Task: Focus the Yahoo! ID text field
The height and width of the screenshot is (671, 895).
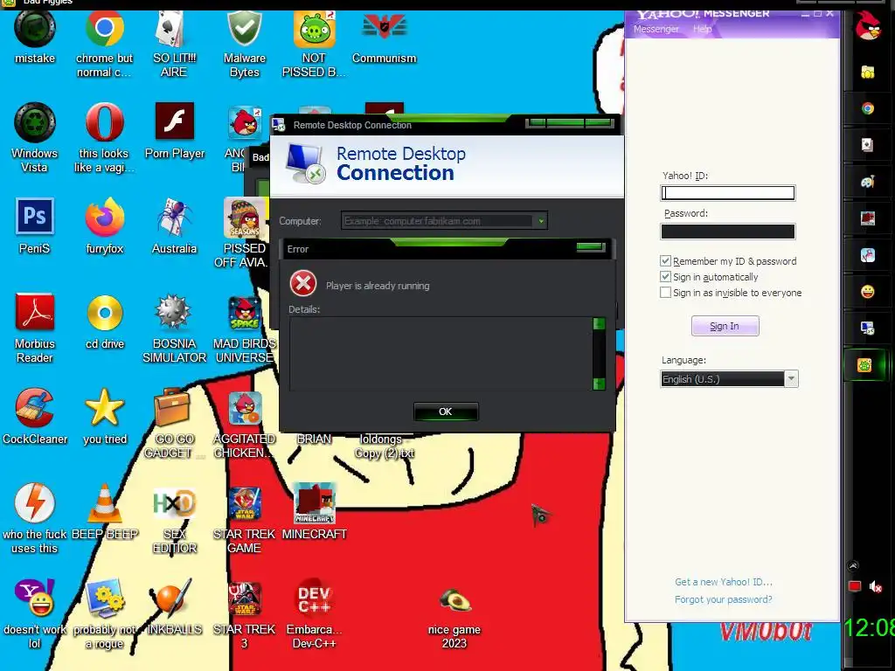Action: tap(728, 193)
